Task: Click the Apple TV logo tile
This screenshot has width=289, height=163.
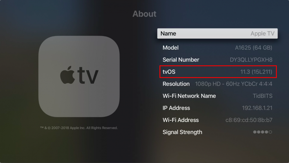Action: (x=79, y=76)
